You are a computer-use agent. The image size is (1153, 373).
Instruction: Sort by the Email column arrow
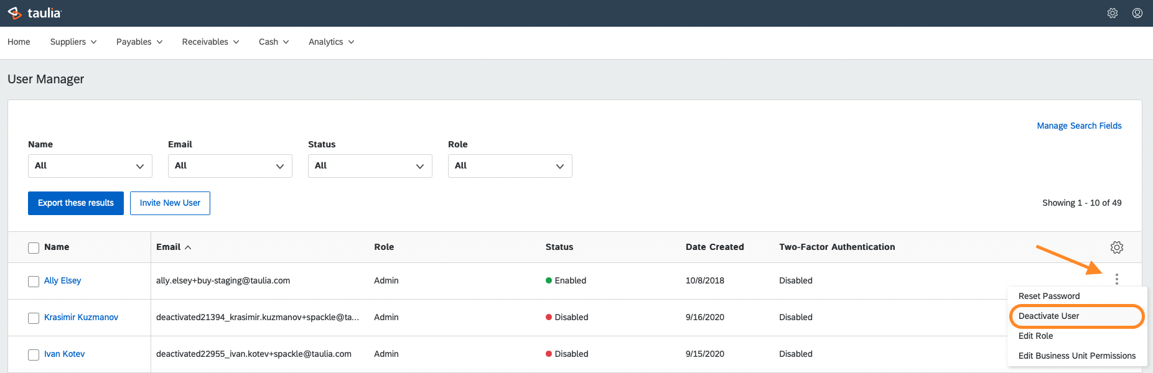pyautogui.click(x=188, y=247)
